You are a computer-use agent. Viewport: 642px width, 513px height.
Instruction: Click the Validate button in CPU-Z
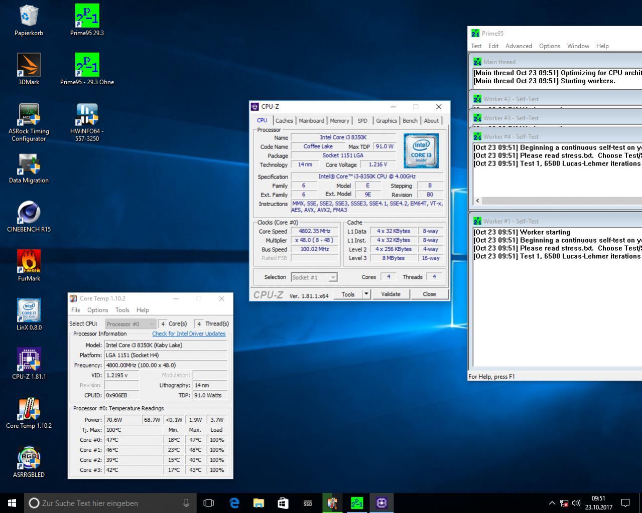(x=391, y=294)
